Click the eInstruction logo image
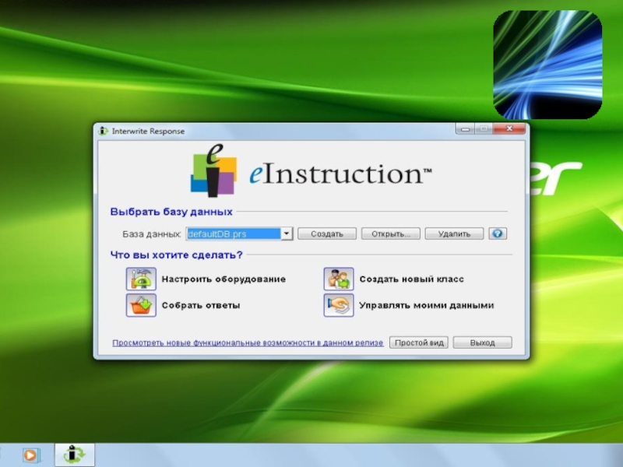623x467 pixels. pos(311,171)
